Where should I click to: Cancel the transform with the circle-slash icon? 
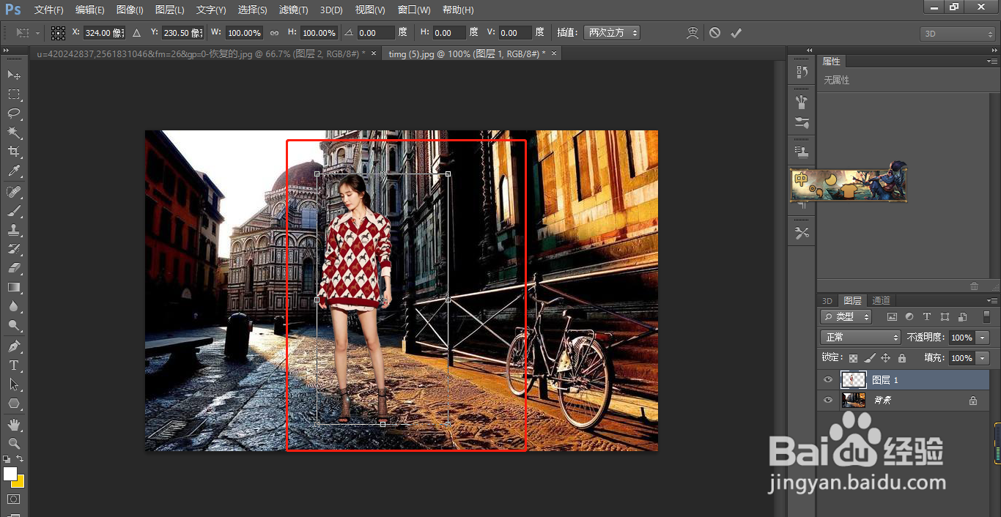tap(714, 33)
